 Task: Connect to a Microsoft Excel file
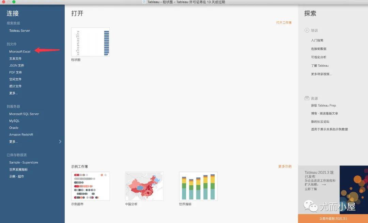[x=20, y=52]
